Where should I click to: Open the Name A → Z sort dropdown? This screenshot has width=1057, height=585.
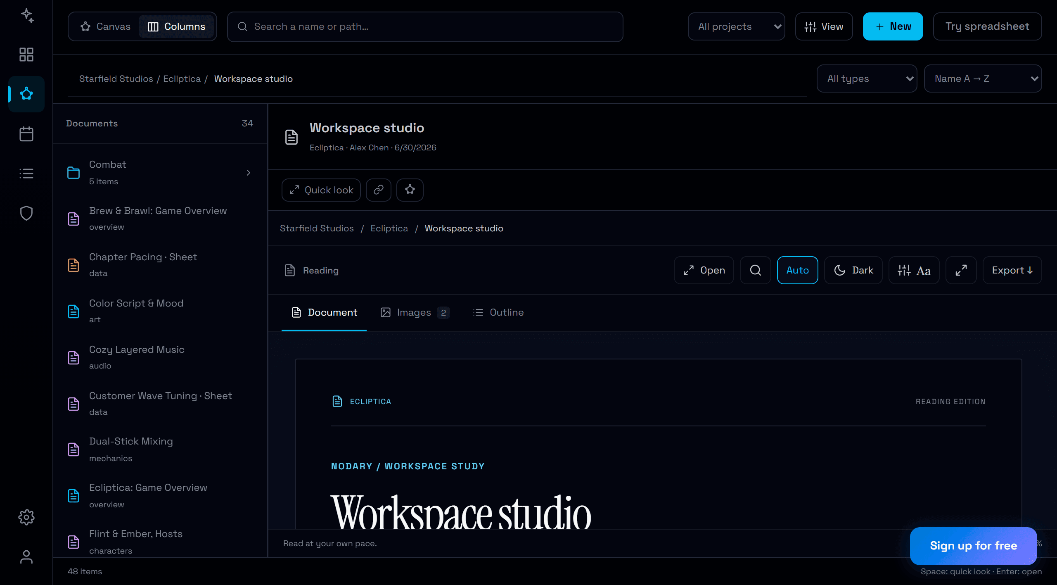click(983, 78)
